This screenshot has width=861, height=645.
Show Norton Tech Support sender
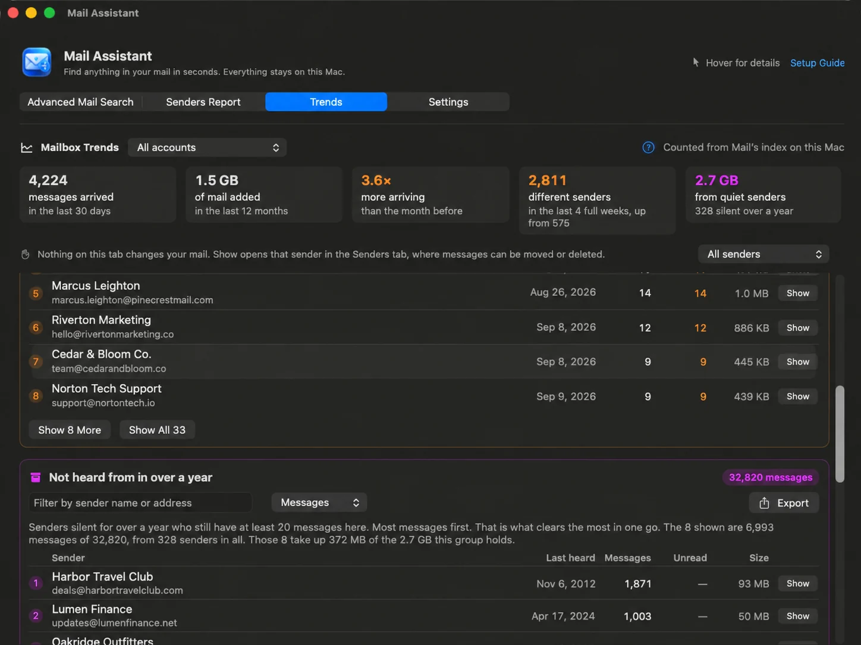click(798, 396)
